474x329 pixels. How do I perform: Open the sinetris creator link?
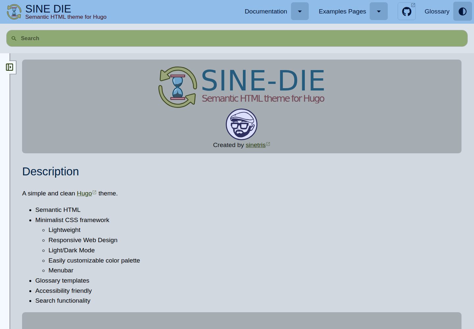coord(255,145)
